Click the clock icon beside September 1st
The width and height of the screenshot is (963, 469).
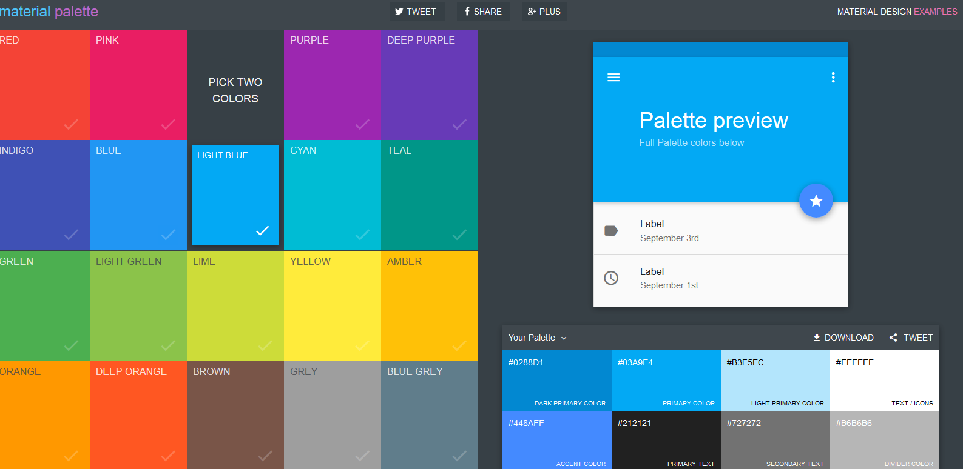tap(611, 278)
